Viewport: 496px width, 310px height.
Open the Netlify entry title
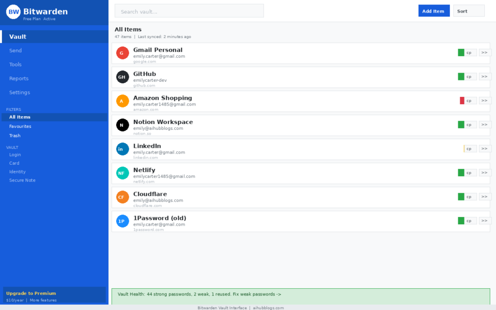(144, 170)
